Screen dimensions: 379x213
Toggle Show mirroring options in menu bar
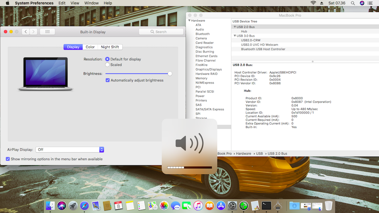8,159
